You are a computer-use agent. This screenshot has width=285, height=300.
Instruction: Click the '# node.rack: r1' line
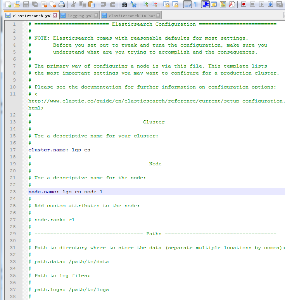pos(52,220)
